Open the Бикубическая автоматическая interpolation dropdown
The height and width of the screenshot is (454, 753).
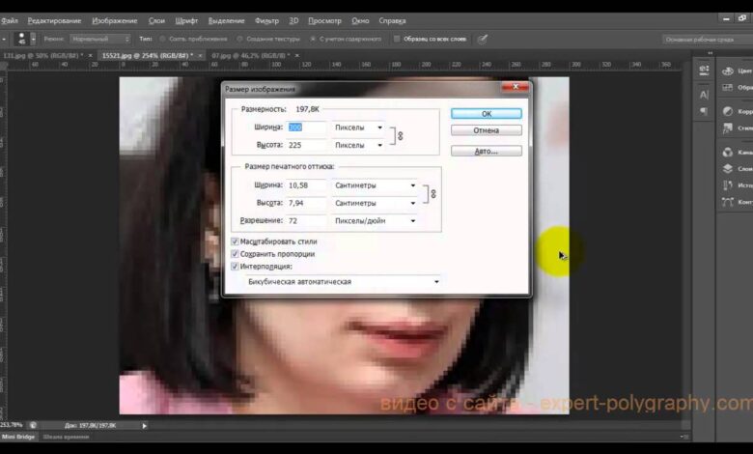click(x=337, y=282)
